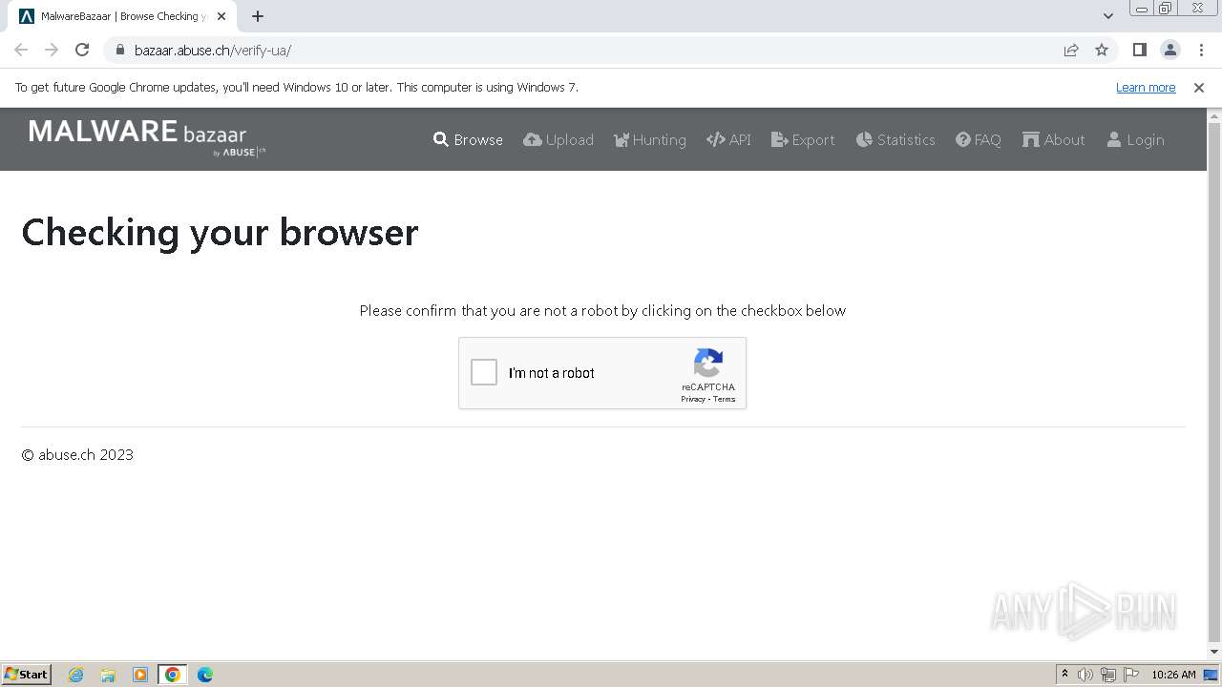Open the Action Center flag icon

pos(1131,675)
